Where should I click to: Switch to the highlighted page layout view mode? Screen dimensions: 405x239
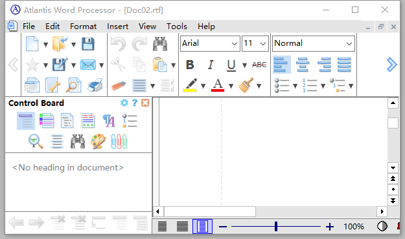coord(202,227)
